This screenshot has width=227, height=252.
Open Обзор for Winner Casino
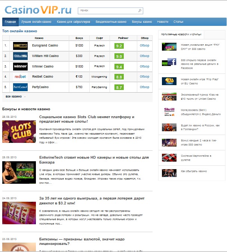tap(144, 66)
